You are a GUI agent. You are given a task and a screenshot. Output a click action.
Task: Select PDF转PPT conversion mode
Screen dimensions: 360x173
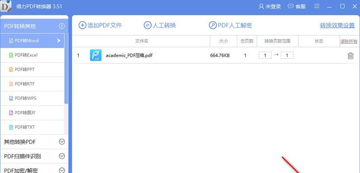click(32, 69)
